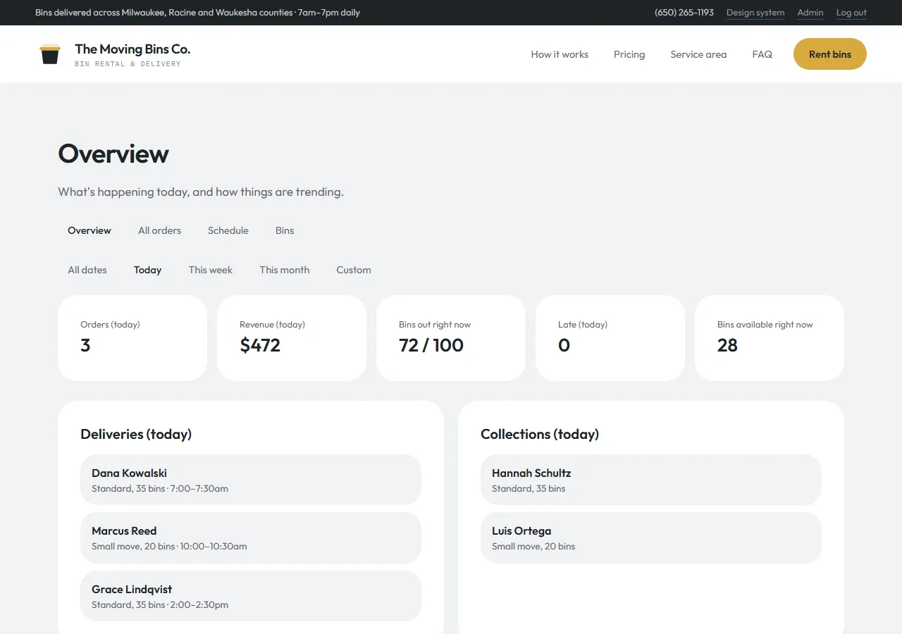Screen dimensions: 902x634
Task: Click the Late (today) stat card
Action: 610,338
